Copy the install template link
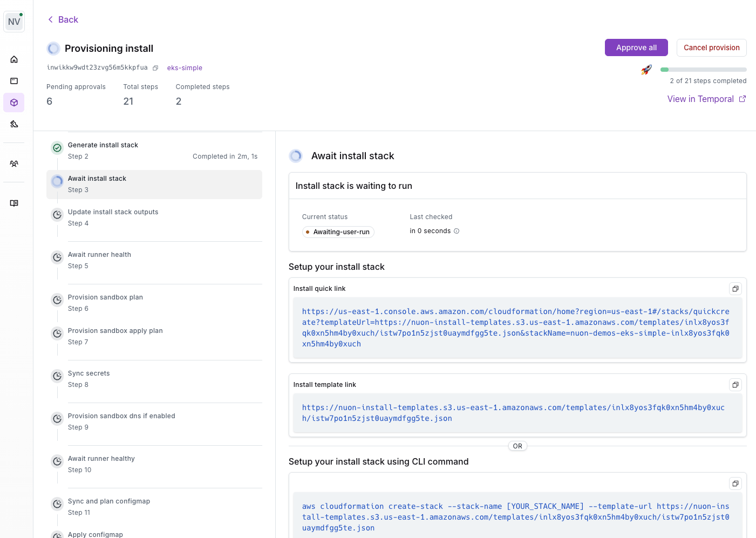This screenshot has height=538, width=756. 735,385
